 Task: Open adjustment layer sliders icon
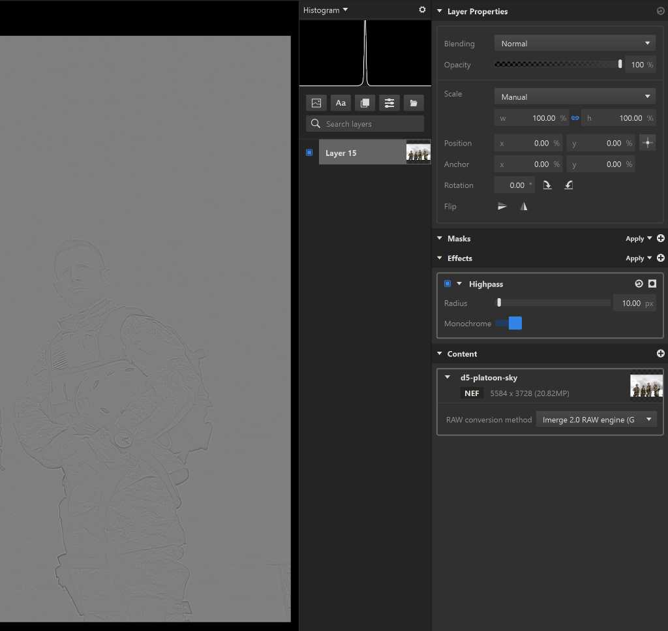pos(389,102)
